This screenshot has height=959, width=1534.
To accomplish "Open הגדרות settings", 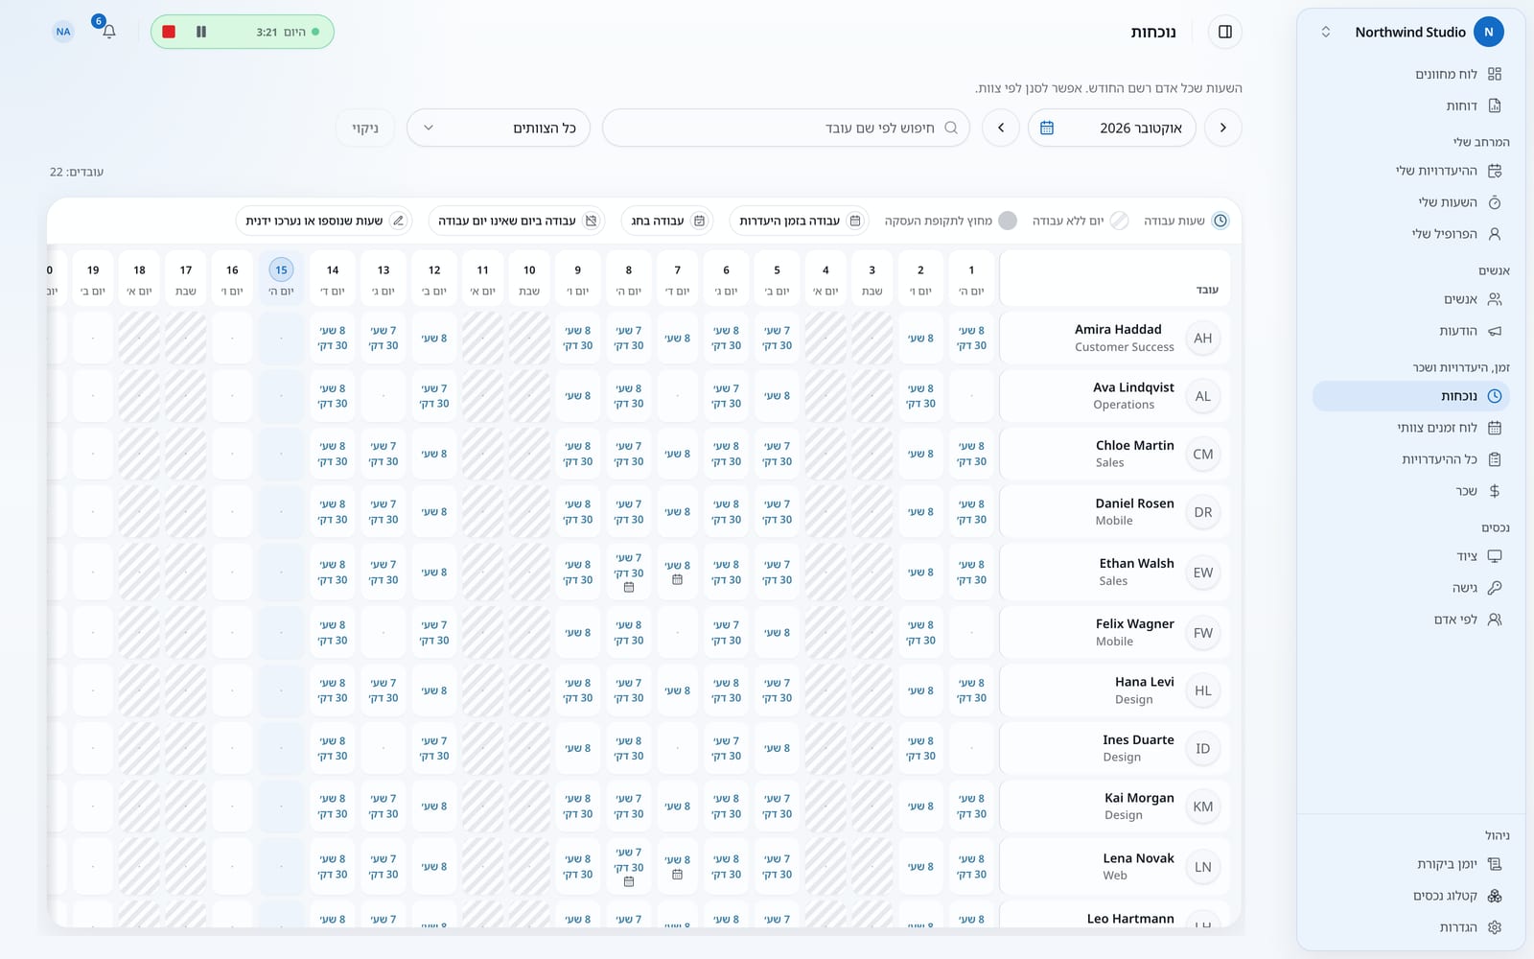I will pos(1410,927).
